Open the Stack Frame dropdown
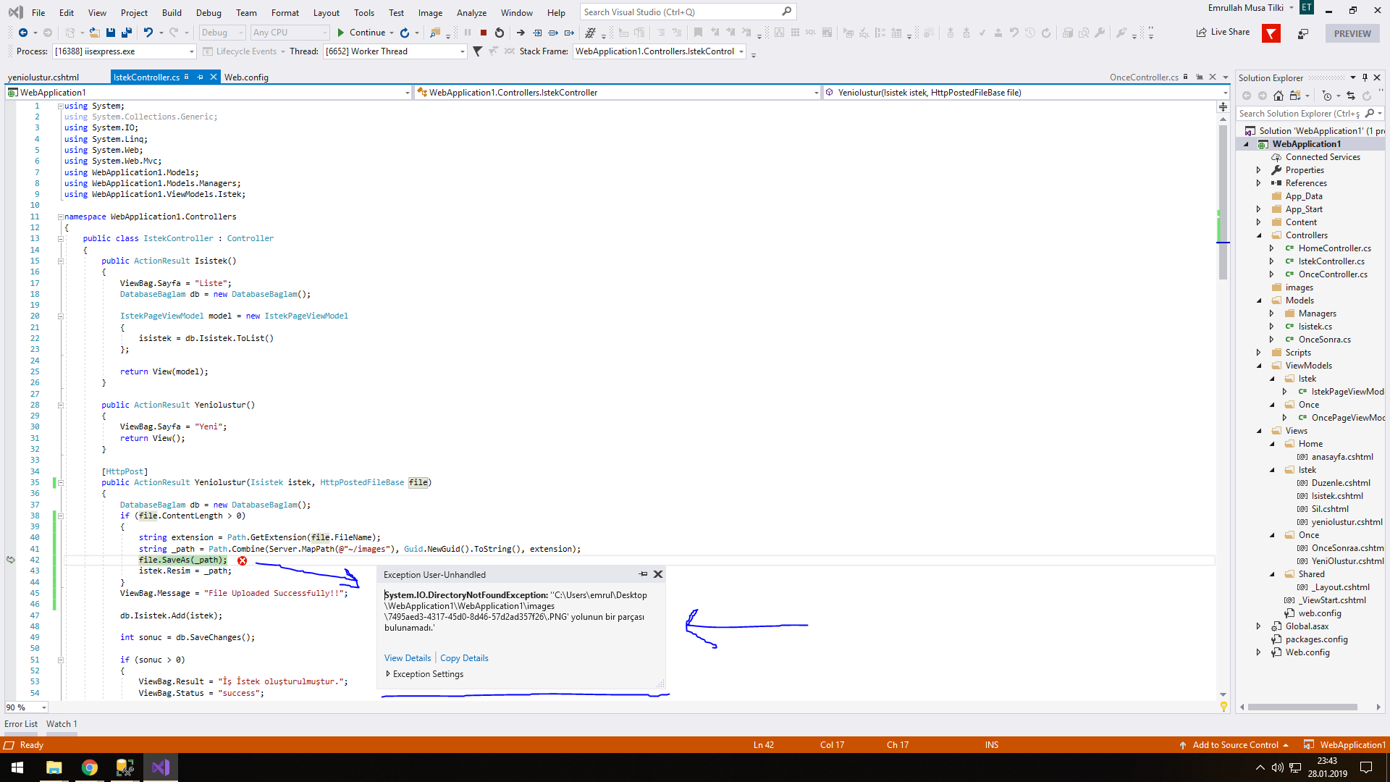Image resolution: width=1390 pixels, height=782 pixels. 741,51
